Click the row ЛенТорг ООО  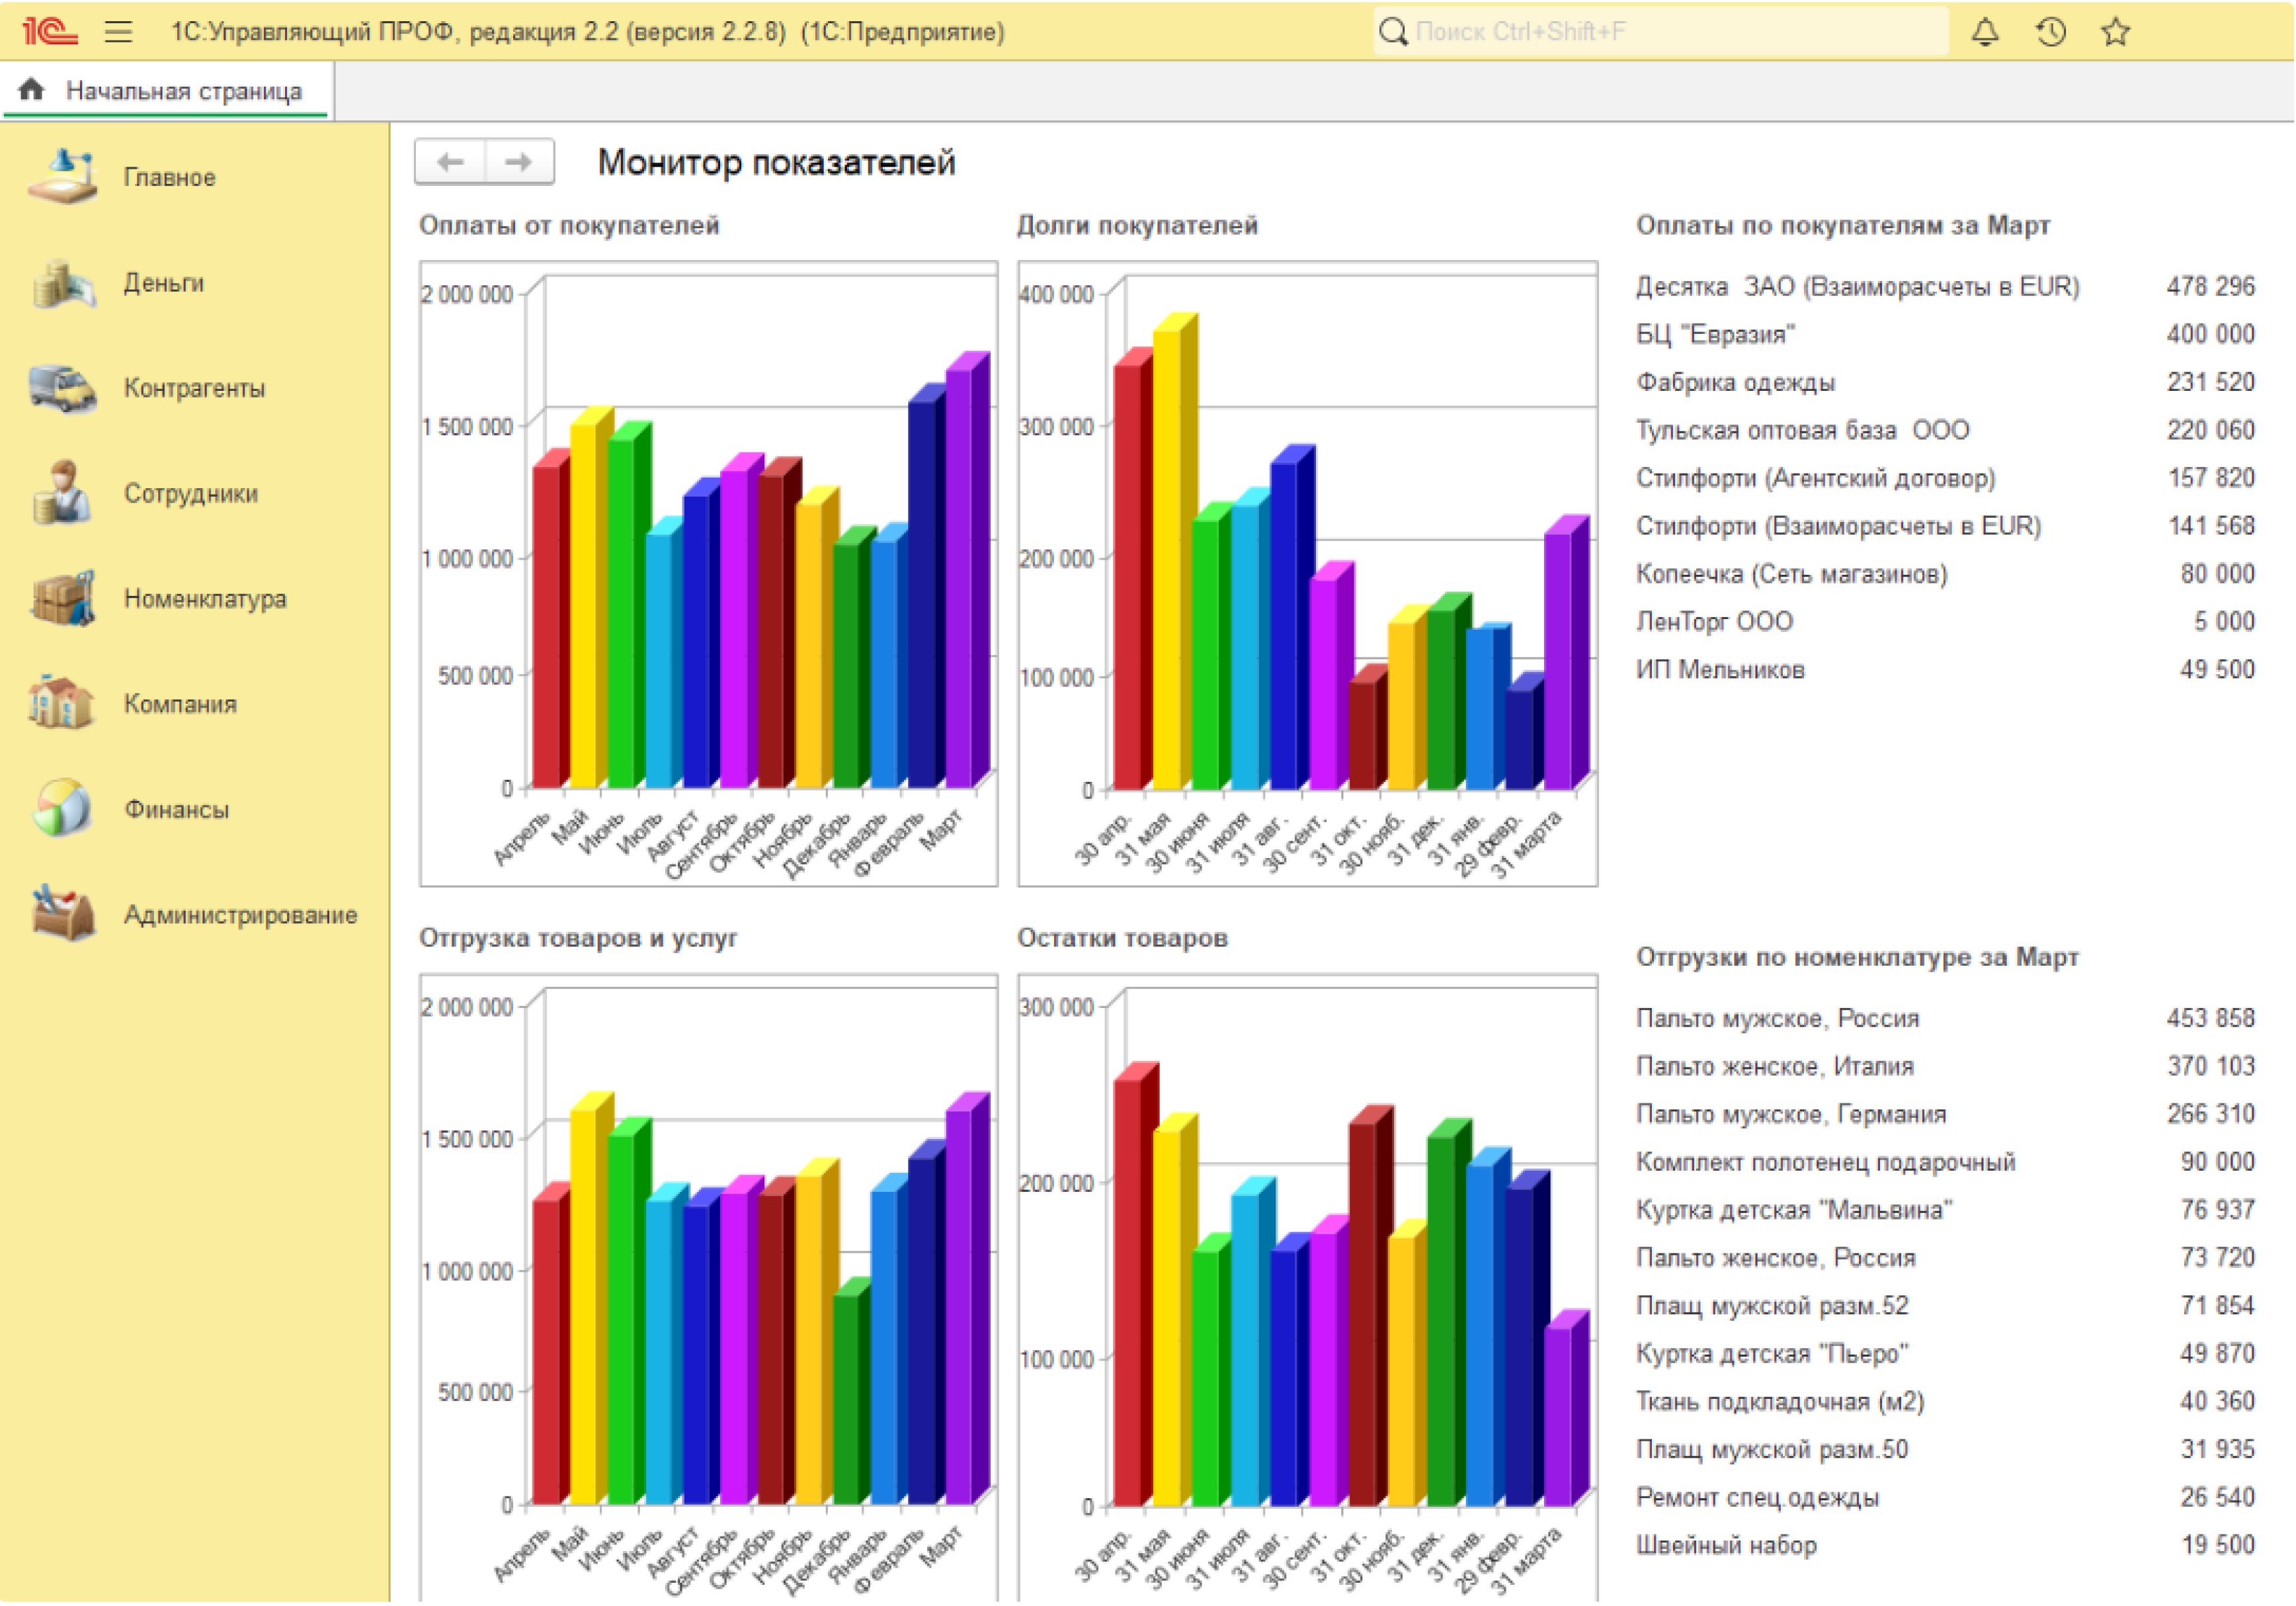pos(1945,622)
